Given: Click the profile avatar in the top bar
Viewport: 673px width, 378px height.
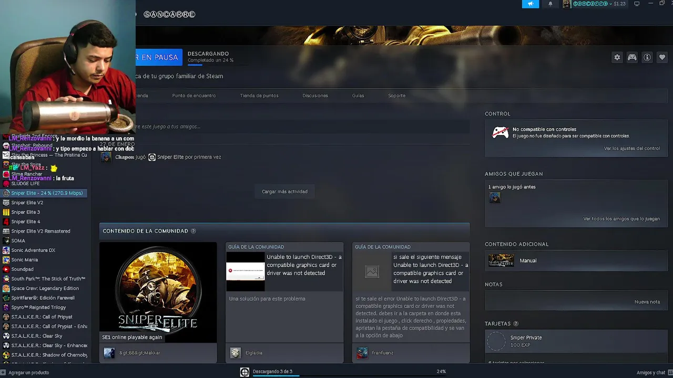Looking at the screenshot, I should tap(566, 4).
